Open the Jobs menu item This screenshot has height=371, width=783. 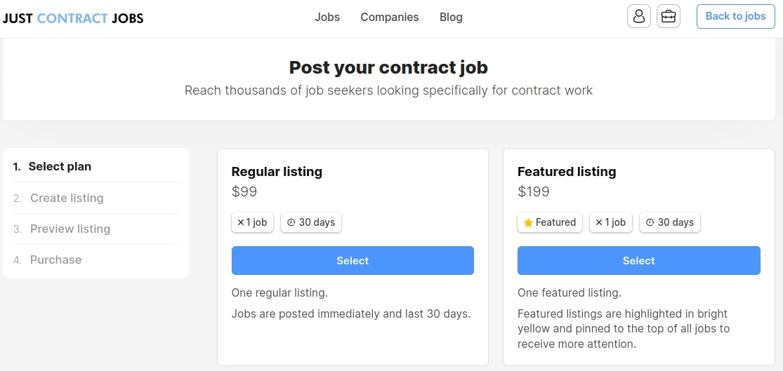coord(327,17)
